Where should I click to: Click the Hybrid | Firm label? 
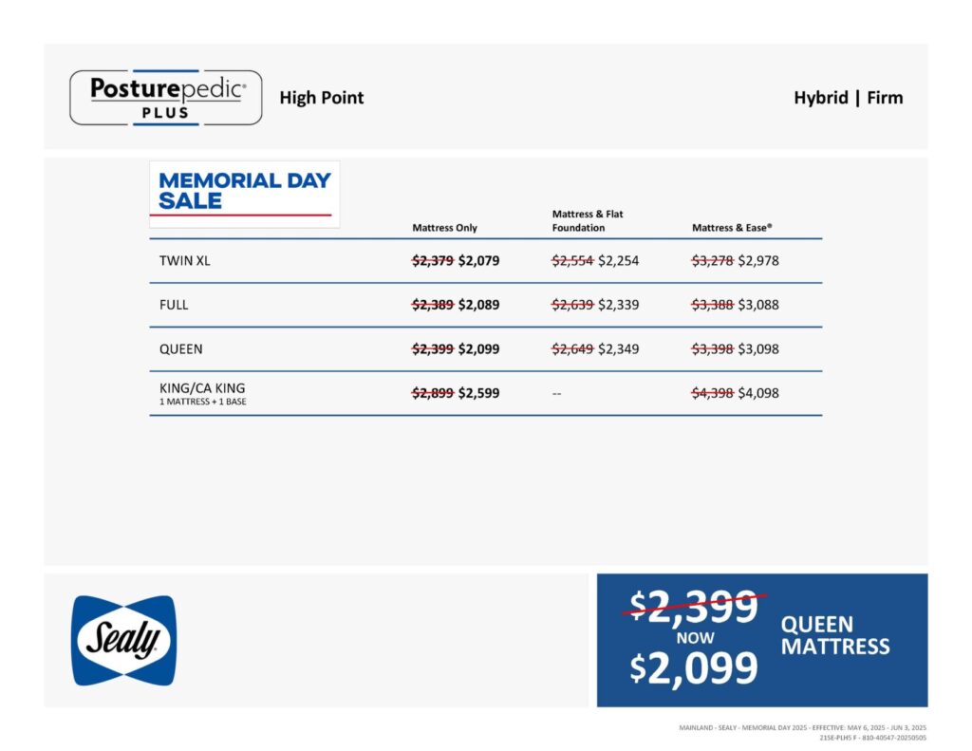[x=848, y=98]
